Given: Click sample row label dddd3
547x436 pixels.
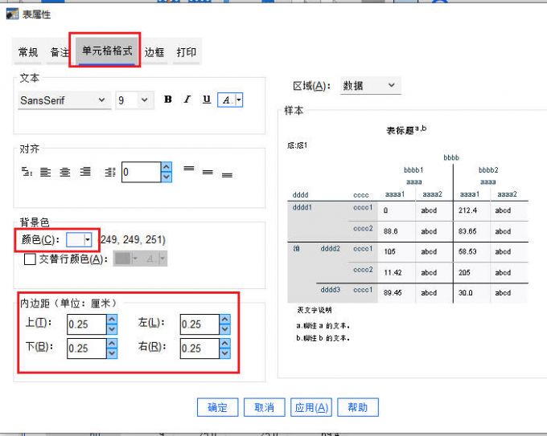Looking at the screenshot, I should click(330, 289).
